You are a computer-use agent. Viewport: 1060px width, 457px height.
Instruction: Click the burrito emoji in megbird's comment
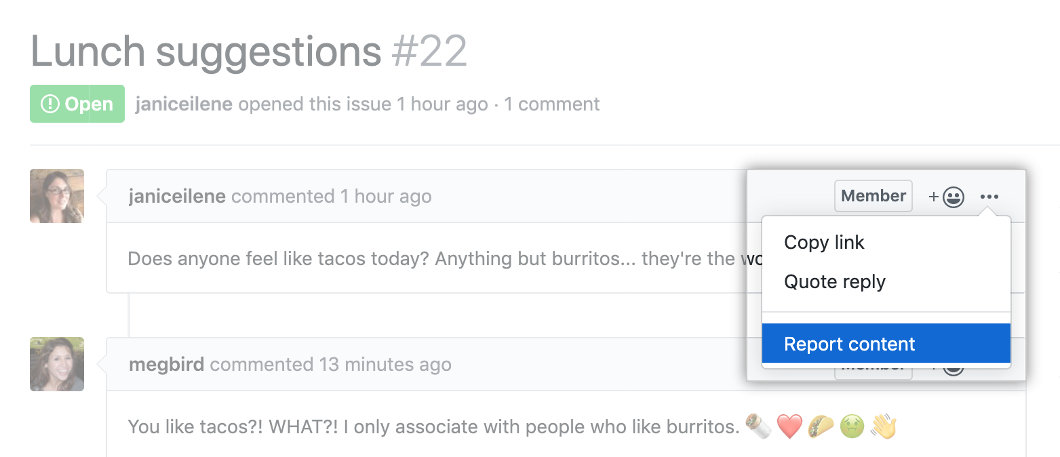click(x=758, y=426)
